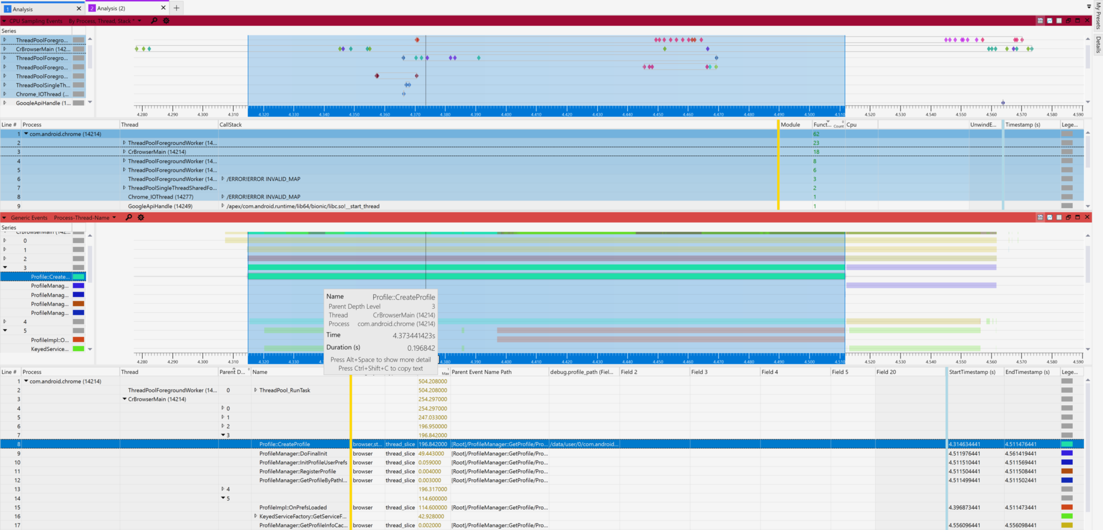The width and height of the screenshot is (1103, 530).
Task: Switch Generic Events to table-only view
Action: (x=1059, y=217)
